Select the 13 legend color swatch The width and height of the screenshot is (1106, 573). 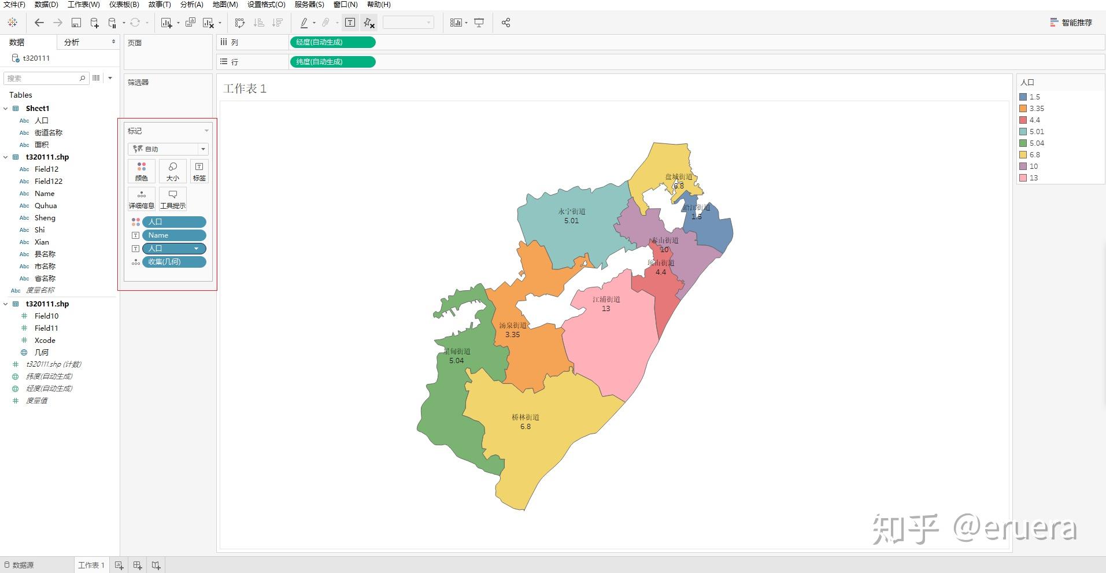[1023, 178]
